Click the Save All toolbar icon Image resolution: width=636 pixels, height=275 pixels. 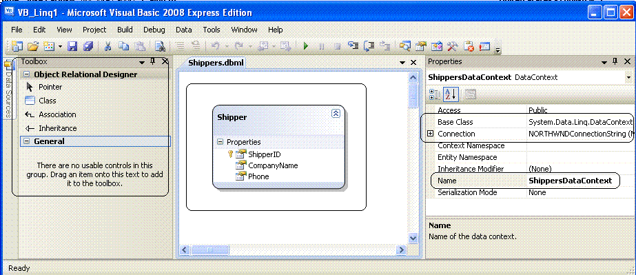point(88,46)
